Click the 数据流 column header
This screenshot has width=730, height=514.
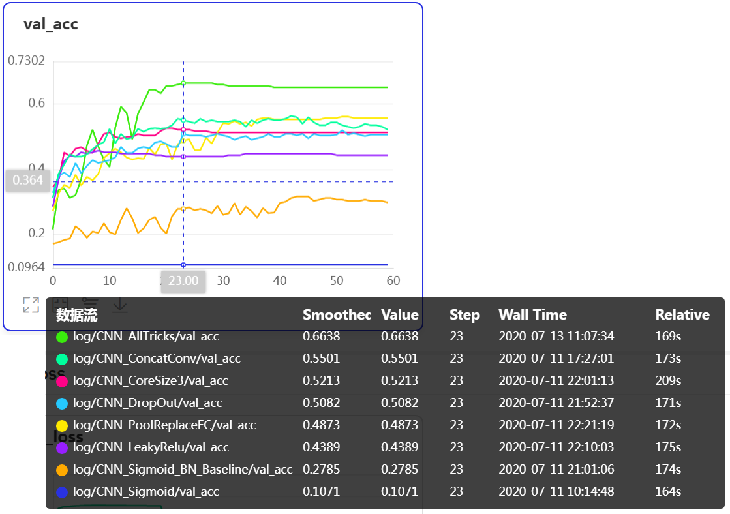(77, 315)
